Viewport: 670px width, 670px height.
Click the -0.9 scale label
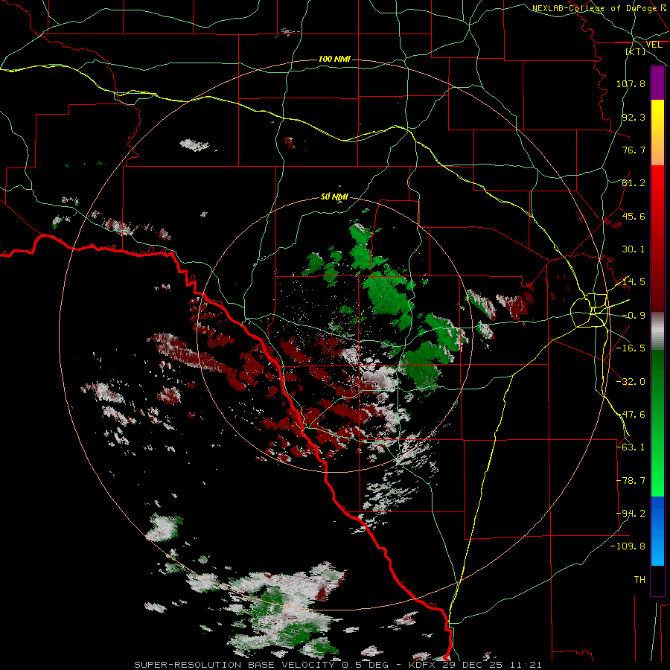click(x=634, y=316)
